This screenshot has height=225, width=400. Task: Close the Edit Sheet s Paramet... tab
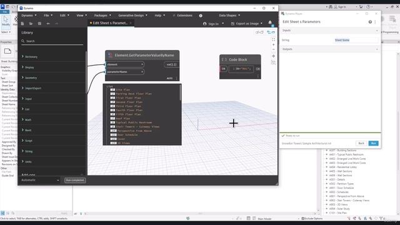[x=131, y=23]
